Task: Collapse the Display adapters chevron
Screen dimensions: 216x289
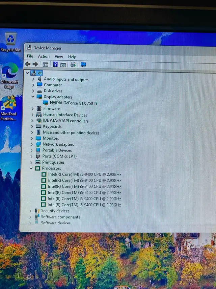Action: pos(33,97)
